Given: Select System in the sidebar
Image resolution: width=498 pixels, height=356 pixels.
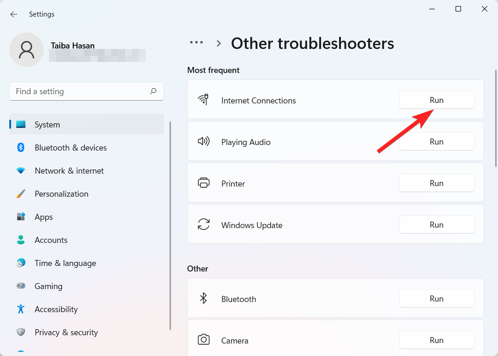Looking at the screenshot, I should pyautogui.click(x=47, y=125).
